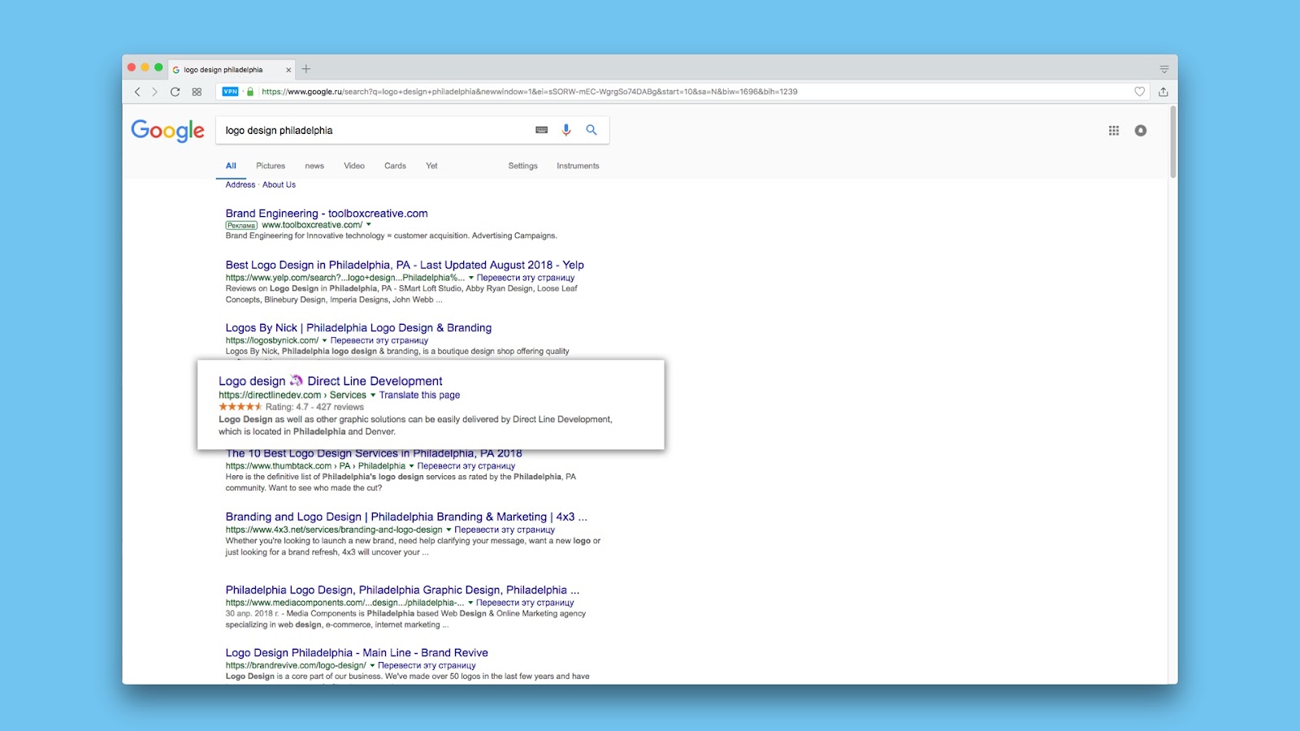Expand dropdown arrow beside logosbynick.com URL
Viewport: 1300px width, 731px height.
point(324,340)
